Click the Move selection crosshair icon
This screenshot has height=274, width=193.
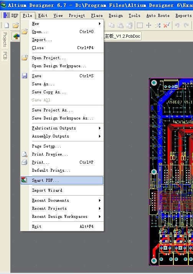click(x=148, y=25)
